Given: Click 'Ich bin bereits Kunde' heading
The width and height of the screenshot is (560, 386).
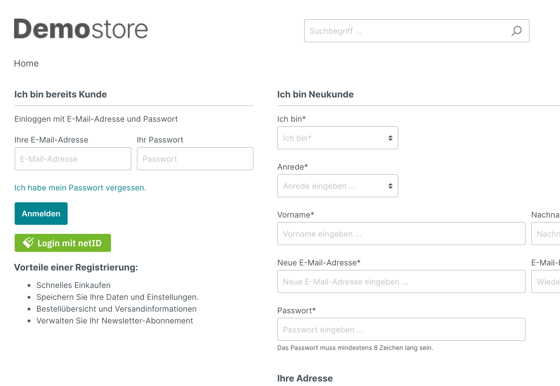Looking at the screenshot, I should click(61, 94).
